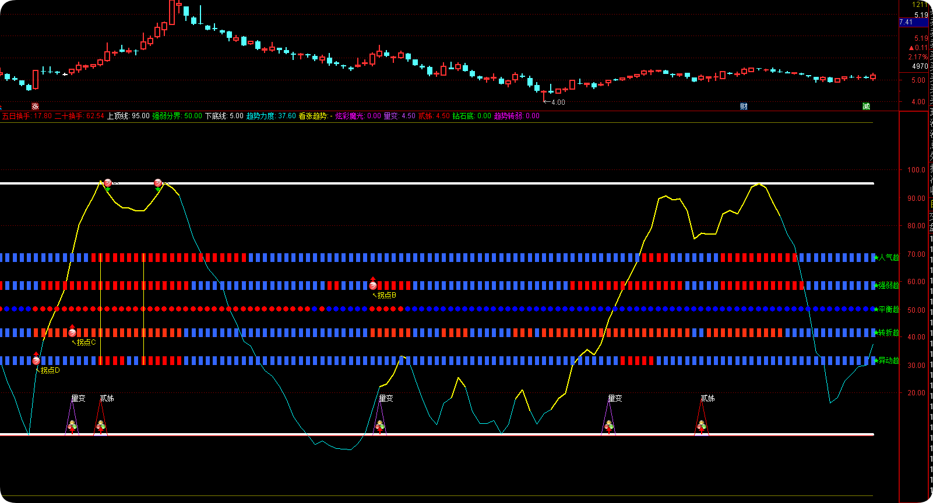
Task: Click the second top-line sell ball marker
Action: click(158, 184)
